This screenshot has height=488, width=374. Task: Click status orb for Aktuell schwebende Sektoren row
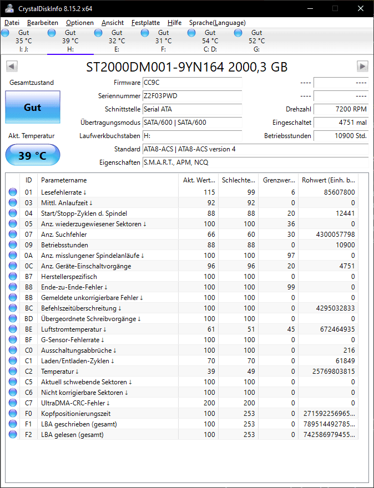pyautogui.click(x=13, y=382)
